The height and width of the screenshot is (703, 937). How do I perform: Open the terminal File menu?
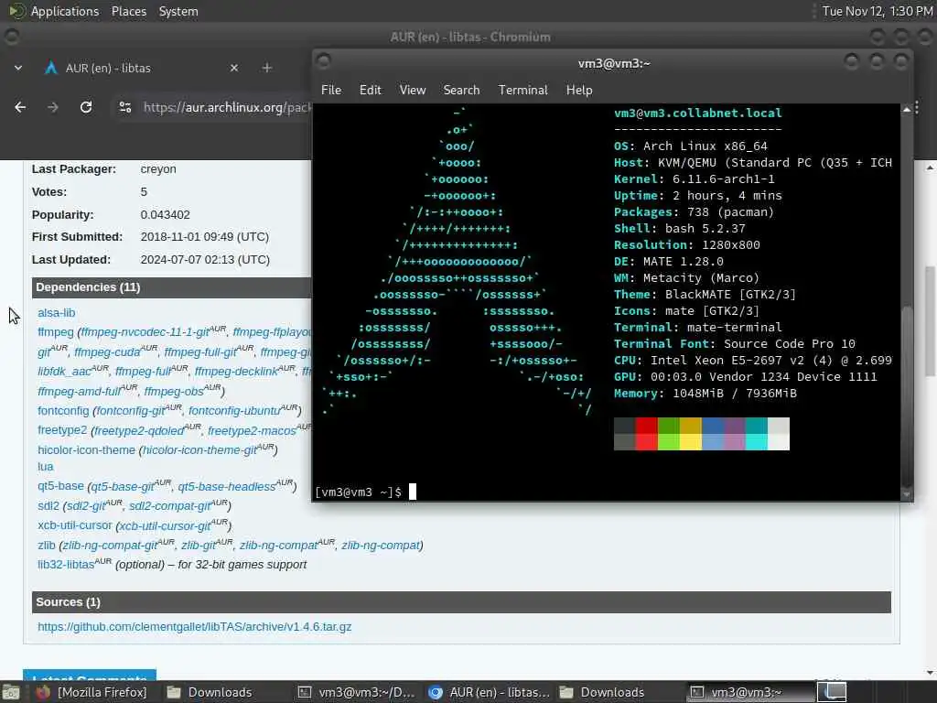click(331, 90)
